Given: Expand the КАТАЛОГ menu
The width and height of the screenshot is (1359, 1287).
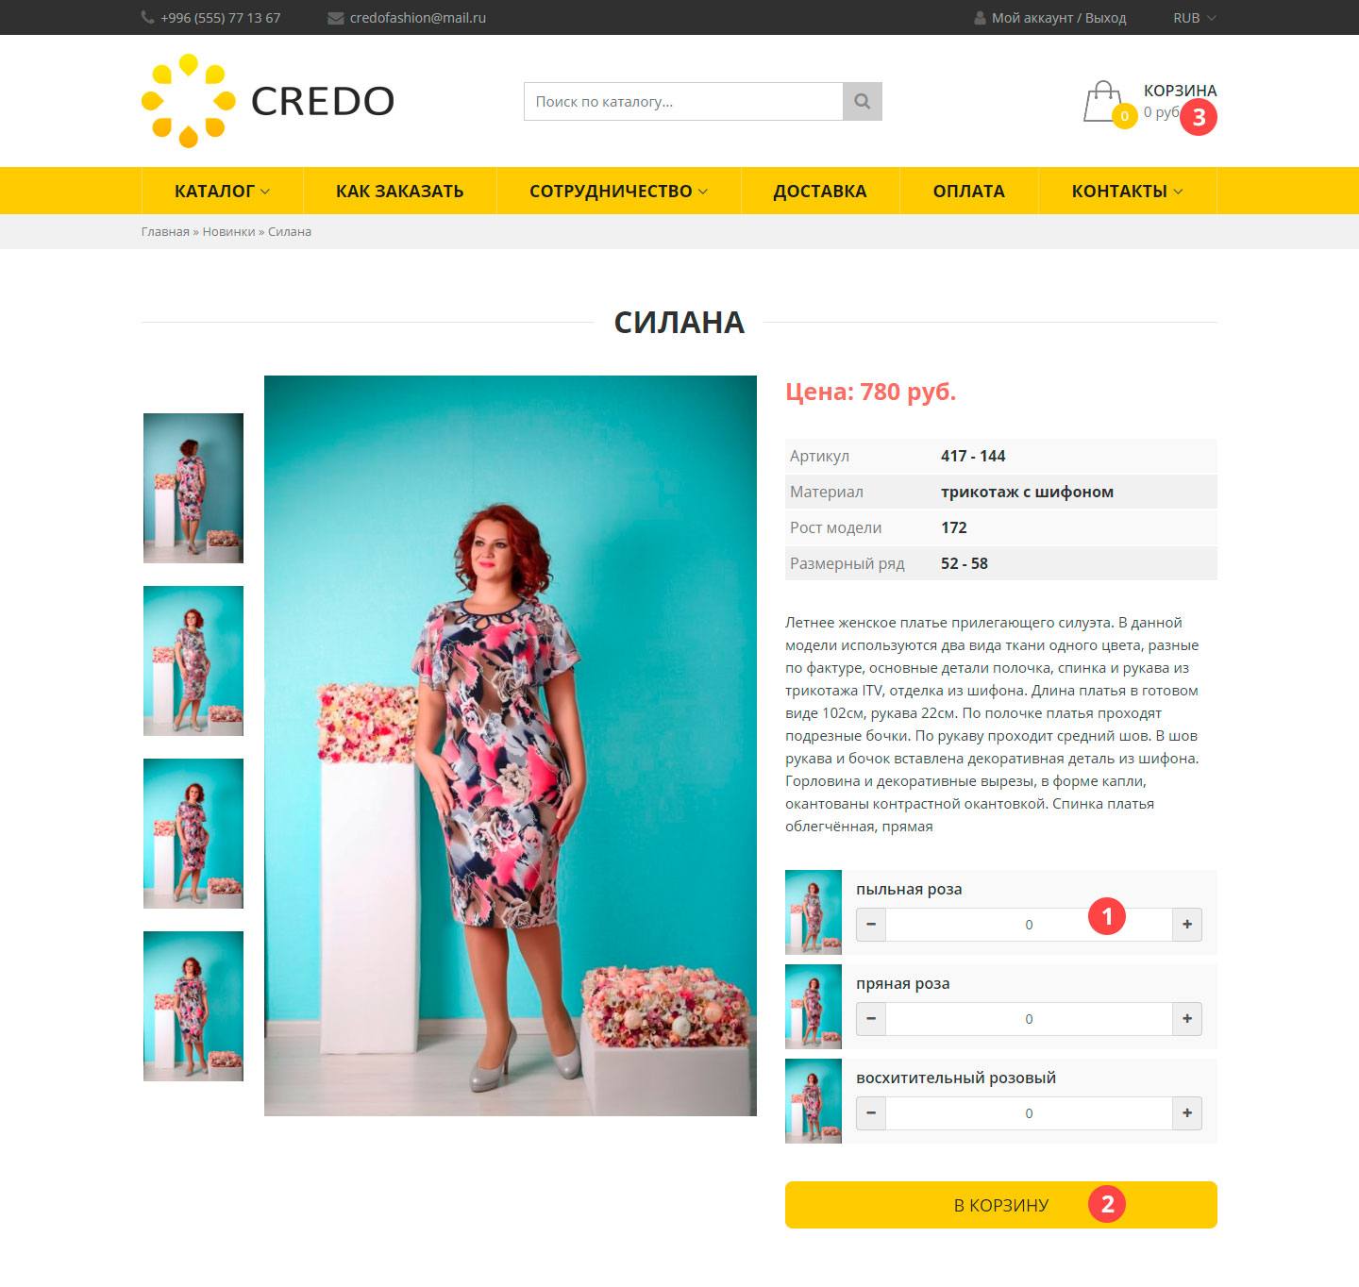Looking at the screenshot, I should pos(222,191).
